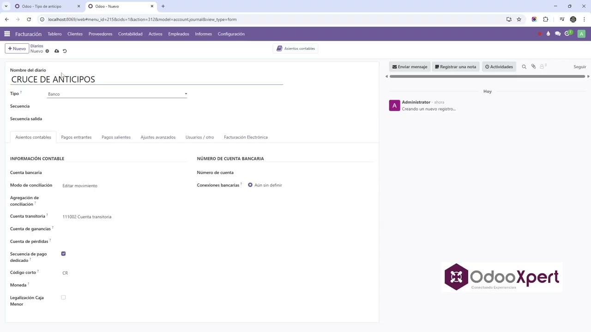Open the conversations chat bubbles icon

pos(558,34)
